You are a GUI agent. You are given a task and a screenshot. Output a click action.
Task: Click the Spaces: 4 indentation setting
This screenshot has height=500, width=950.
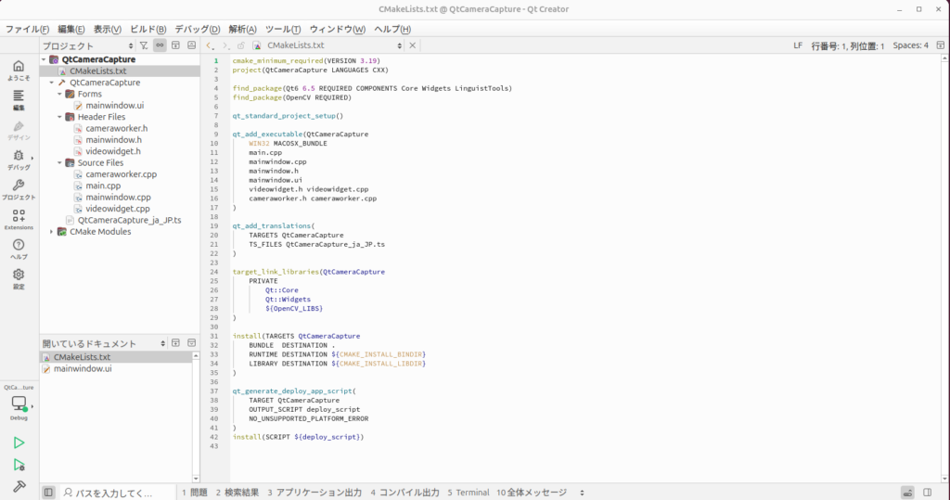coord(910,45)
